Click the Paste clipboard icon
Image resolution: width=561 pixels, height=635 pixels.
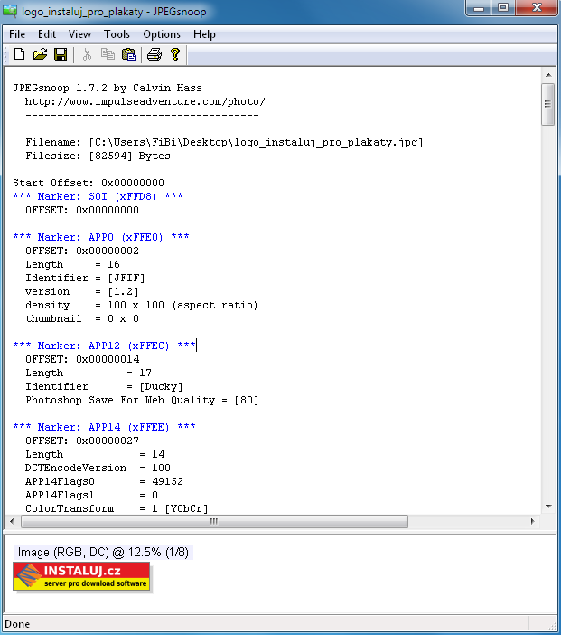(x=128, y=54)
